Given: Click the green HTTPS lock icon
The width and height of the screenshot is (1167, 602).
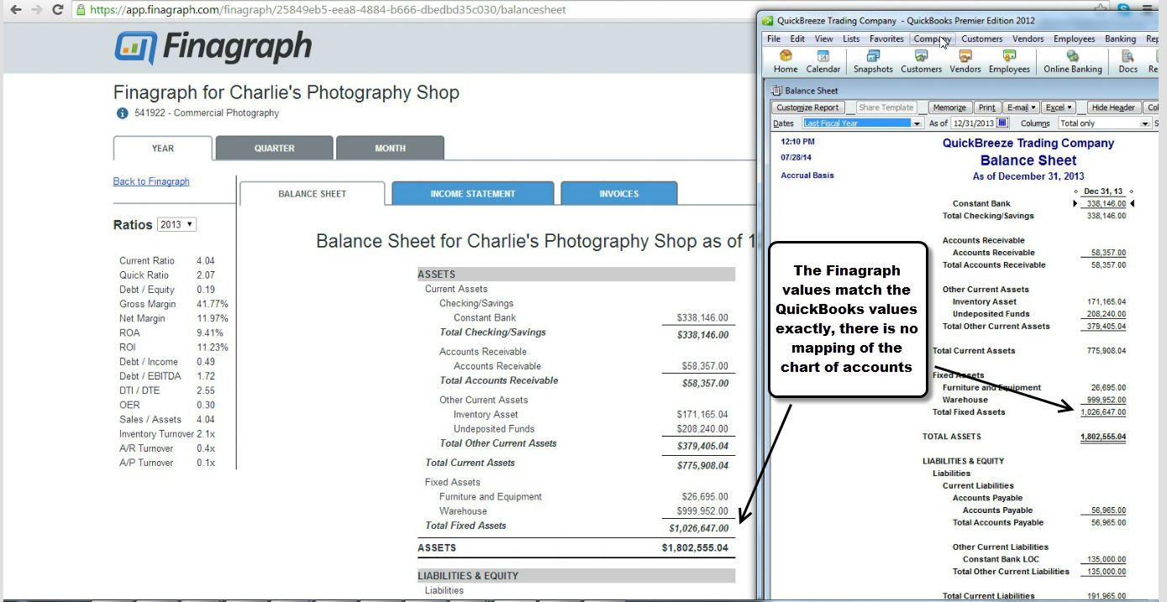Looking at the screenshot, I should [80, 10].
